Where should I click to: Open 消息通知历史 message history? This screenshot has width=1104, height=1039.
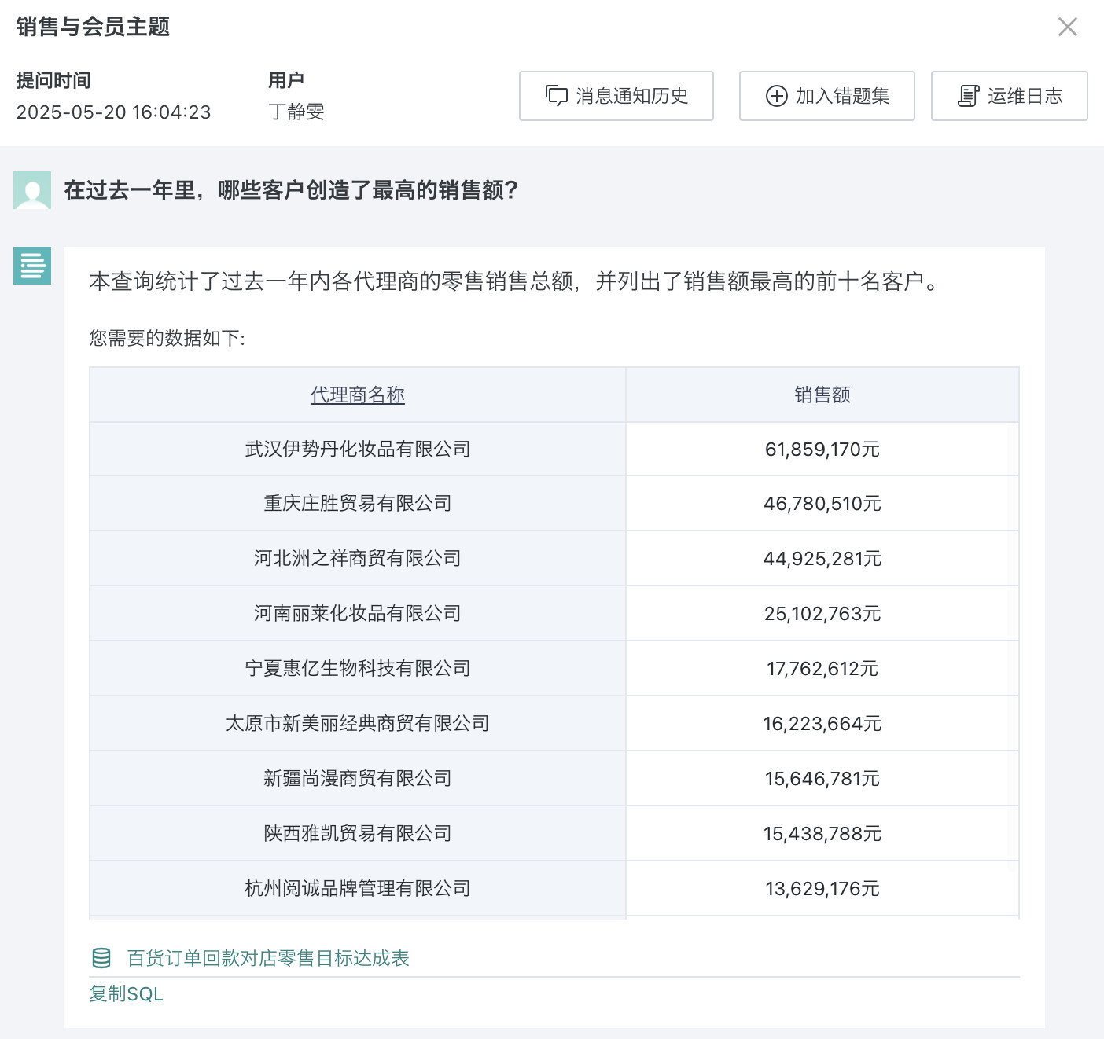point(616,96)
